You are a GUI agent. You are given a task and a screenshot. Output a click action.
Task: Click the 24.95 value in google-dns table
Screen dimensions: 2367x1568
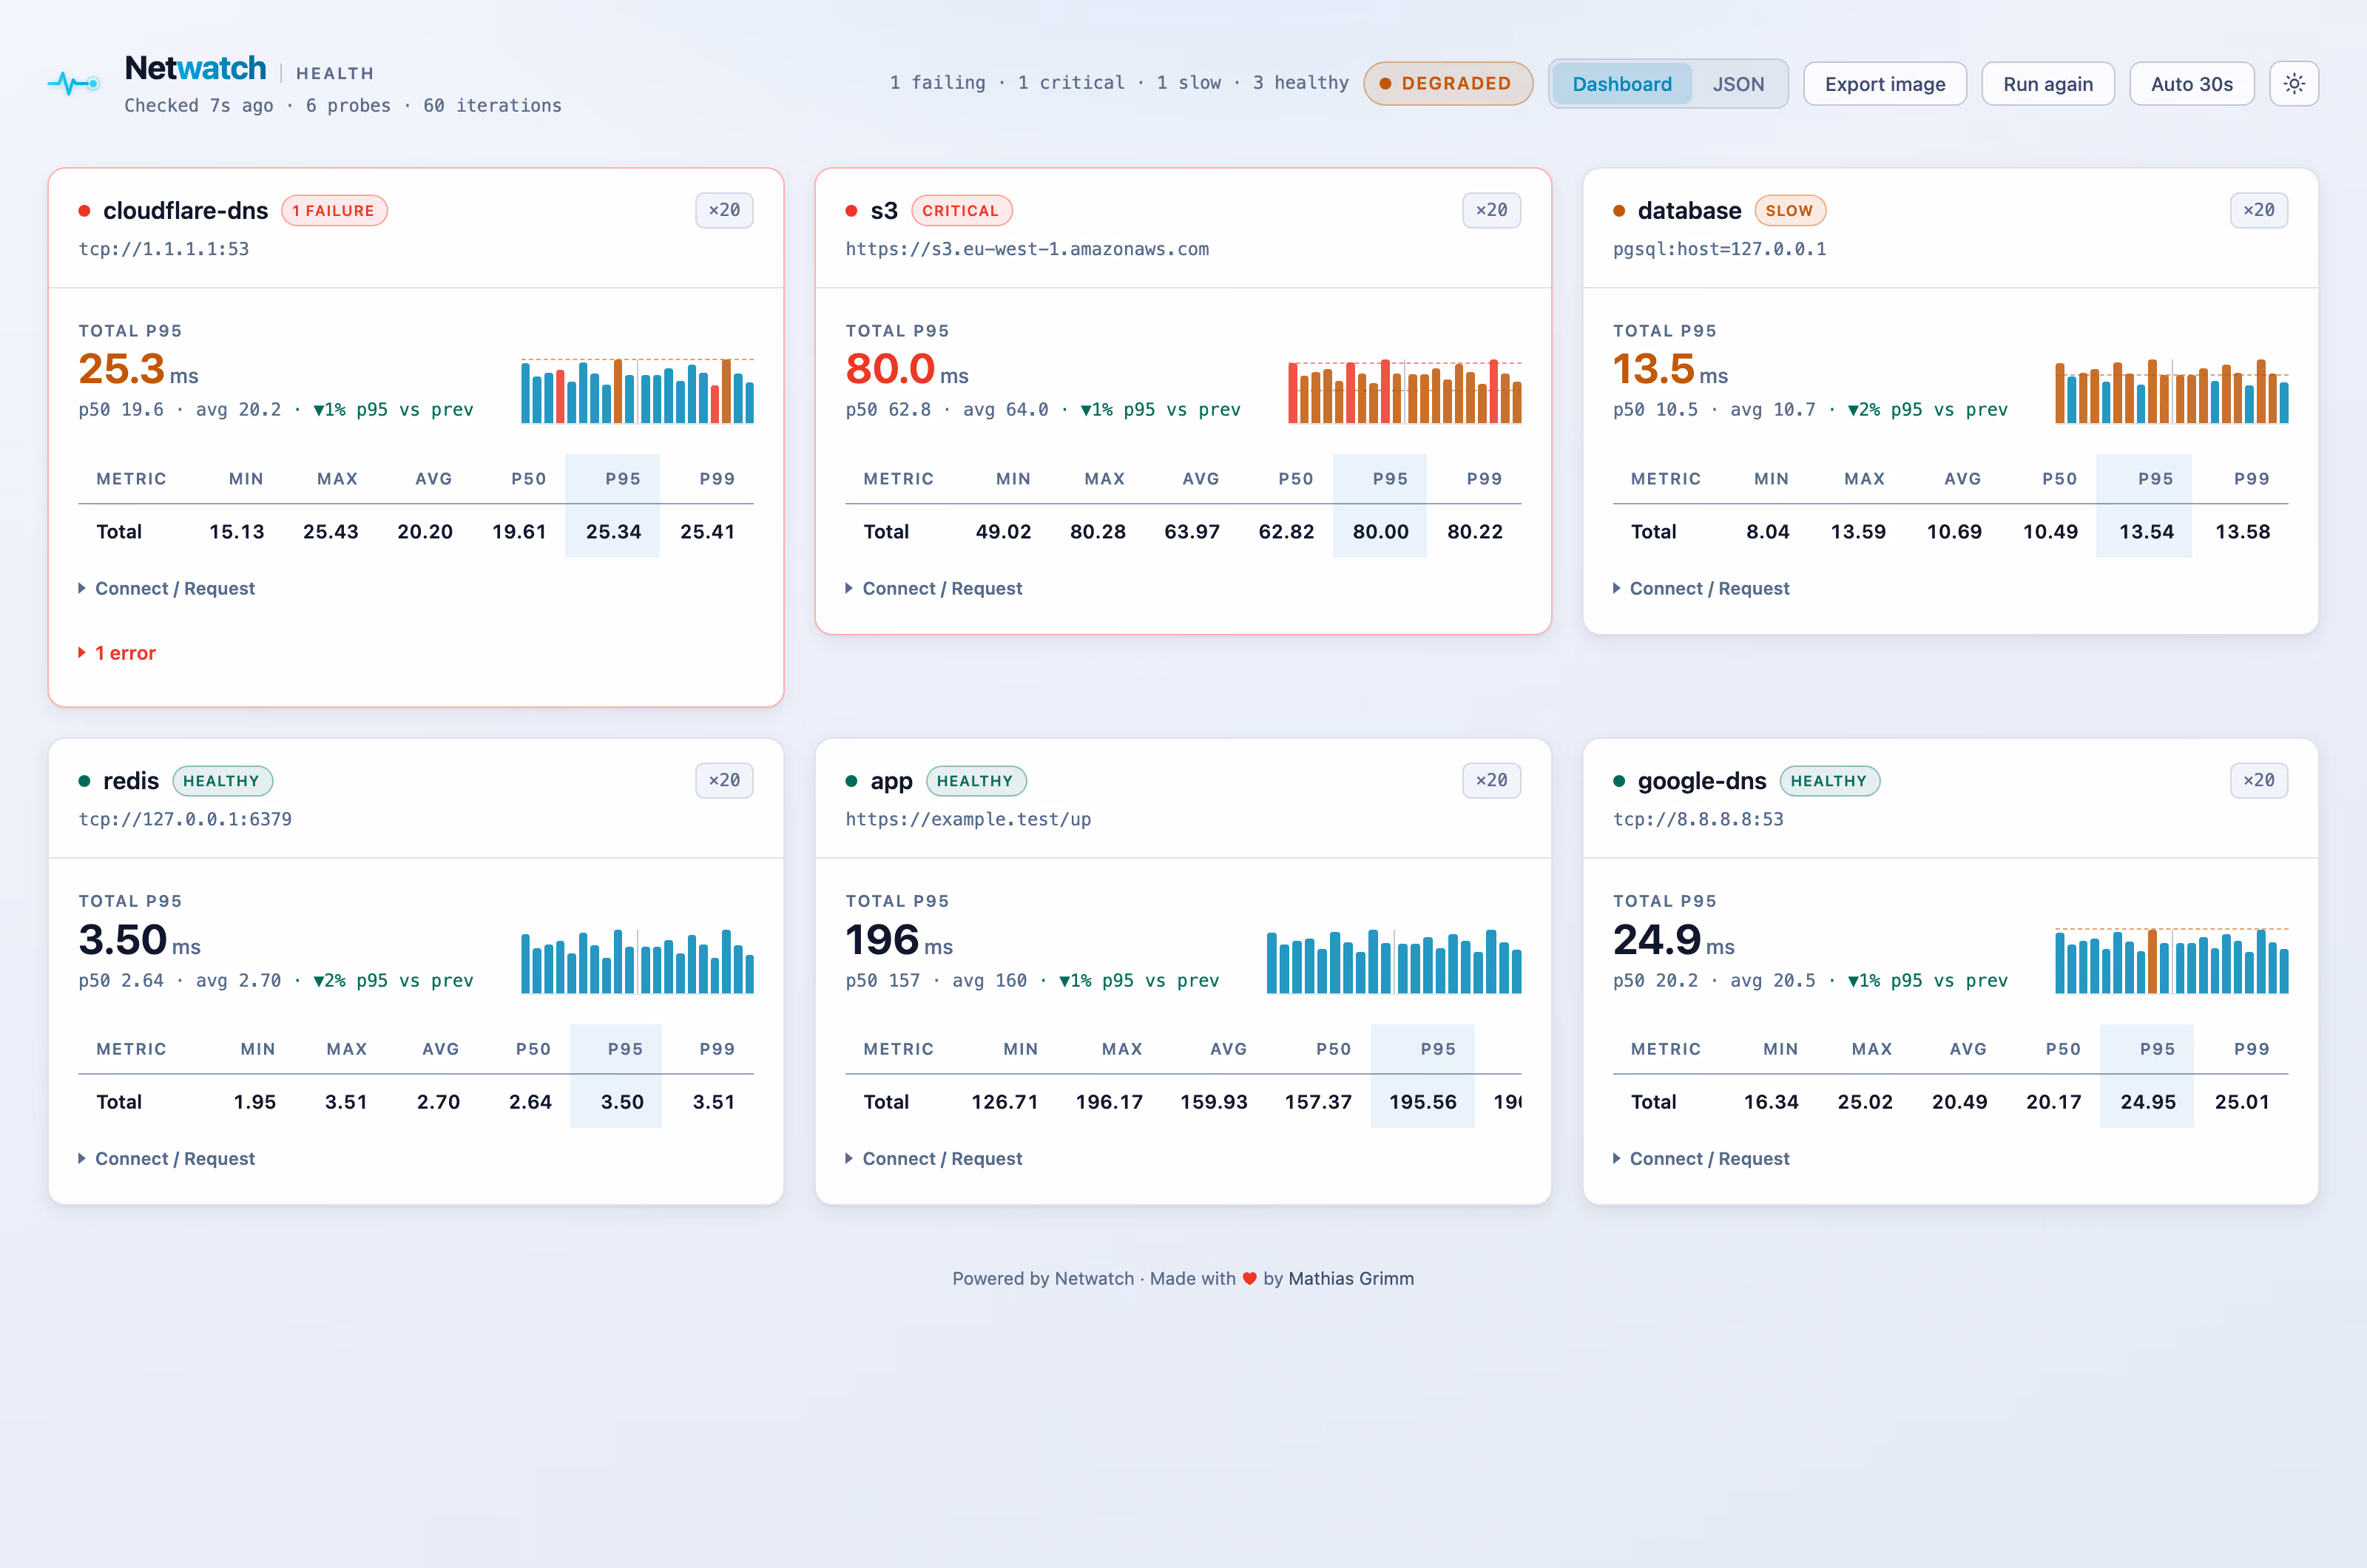pos(2148,1102)
